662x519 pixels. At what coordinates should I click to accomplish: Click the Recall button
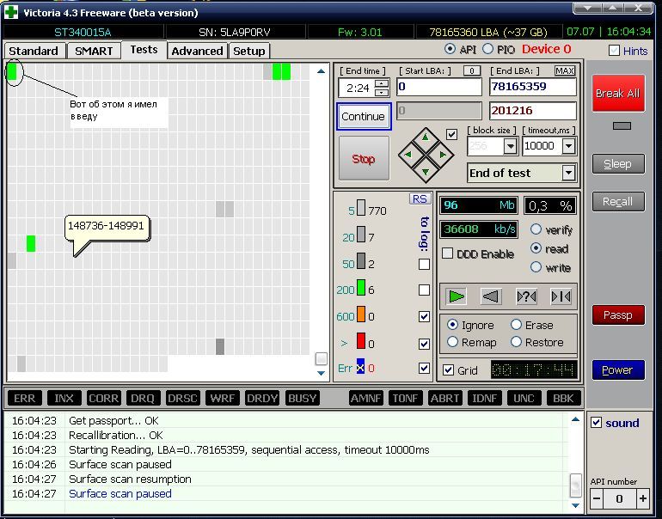(x=618, y=201)
